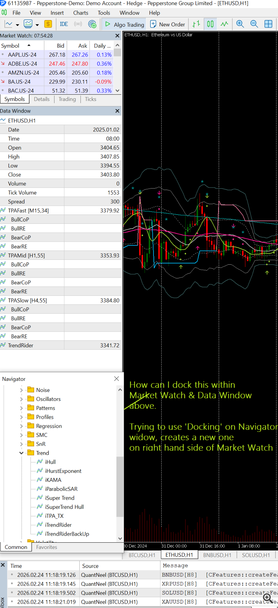Expand the Noise folder in Navigator
This screenshot has width=278, height=608.
pyautogui.click(x=21, y=390)
